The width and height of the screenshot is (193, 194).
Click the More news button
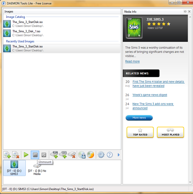[x=139, y=118]
